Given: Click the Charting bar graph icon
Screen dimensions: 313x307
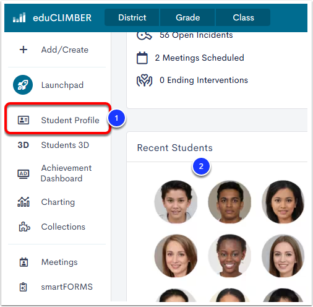Looking at the screenshot, I should 24,202.
